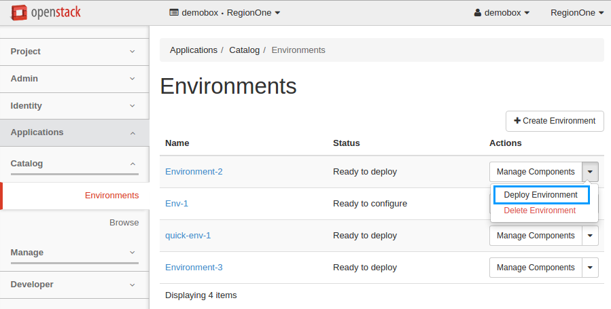Choose Deploy Environment from the dropdown menu
The height and width of the screenshot is (309, 611).
pos(541,195)
